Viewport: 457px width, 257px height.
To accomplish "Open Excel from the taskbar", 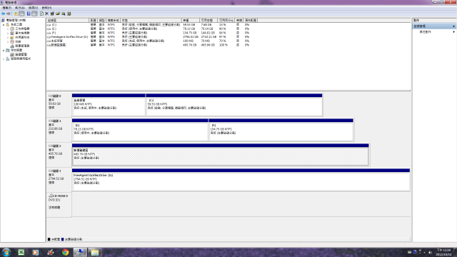I will click(x=21, y=252).
